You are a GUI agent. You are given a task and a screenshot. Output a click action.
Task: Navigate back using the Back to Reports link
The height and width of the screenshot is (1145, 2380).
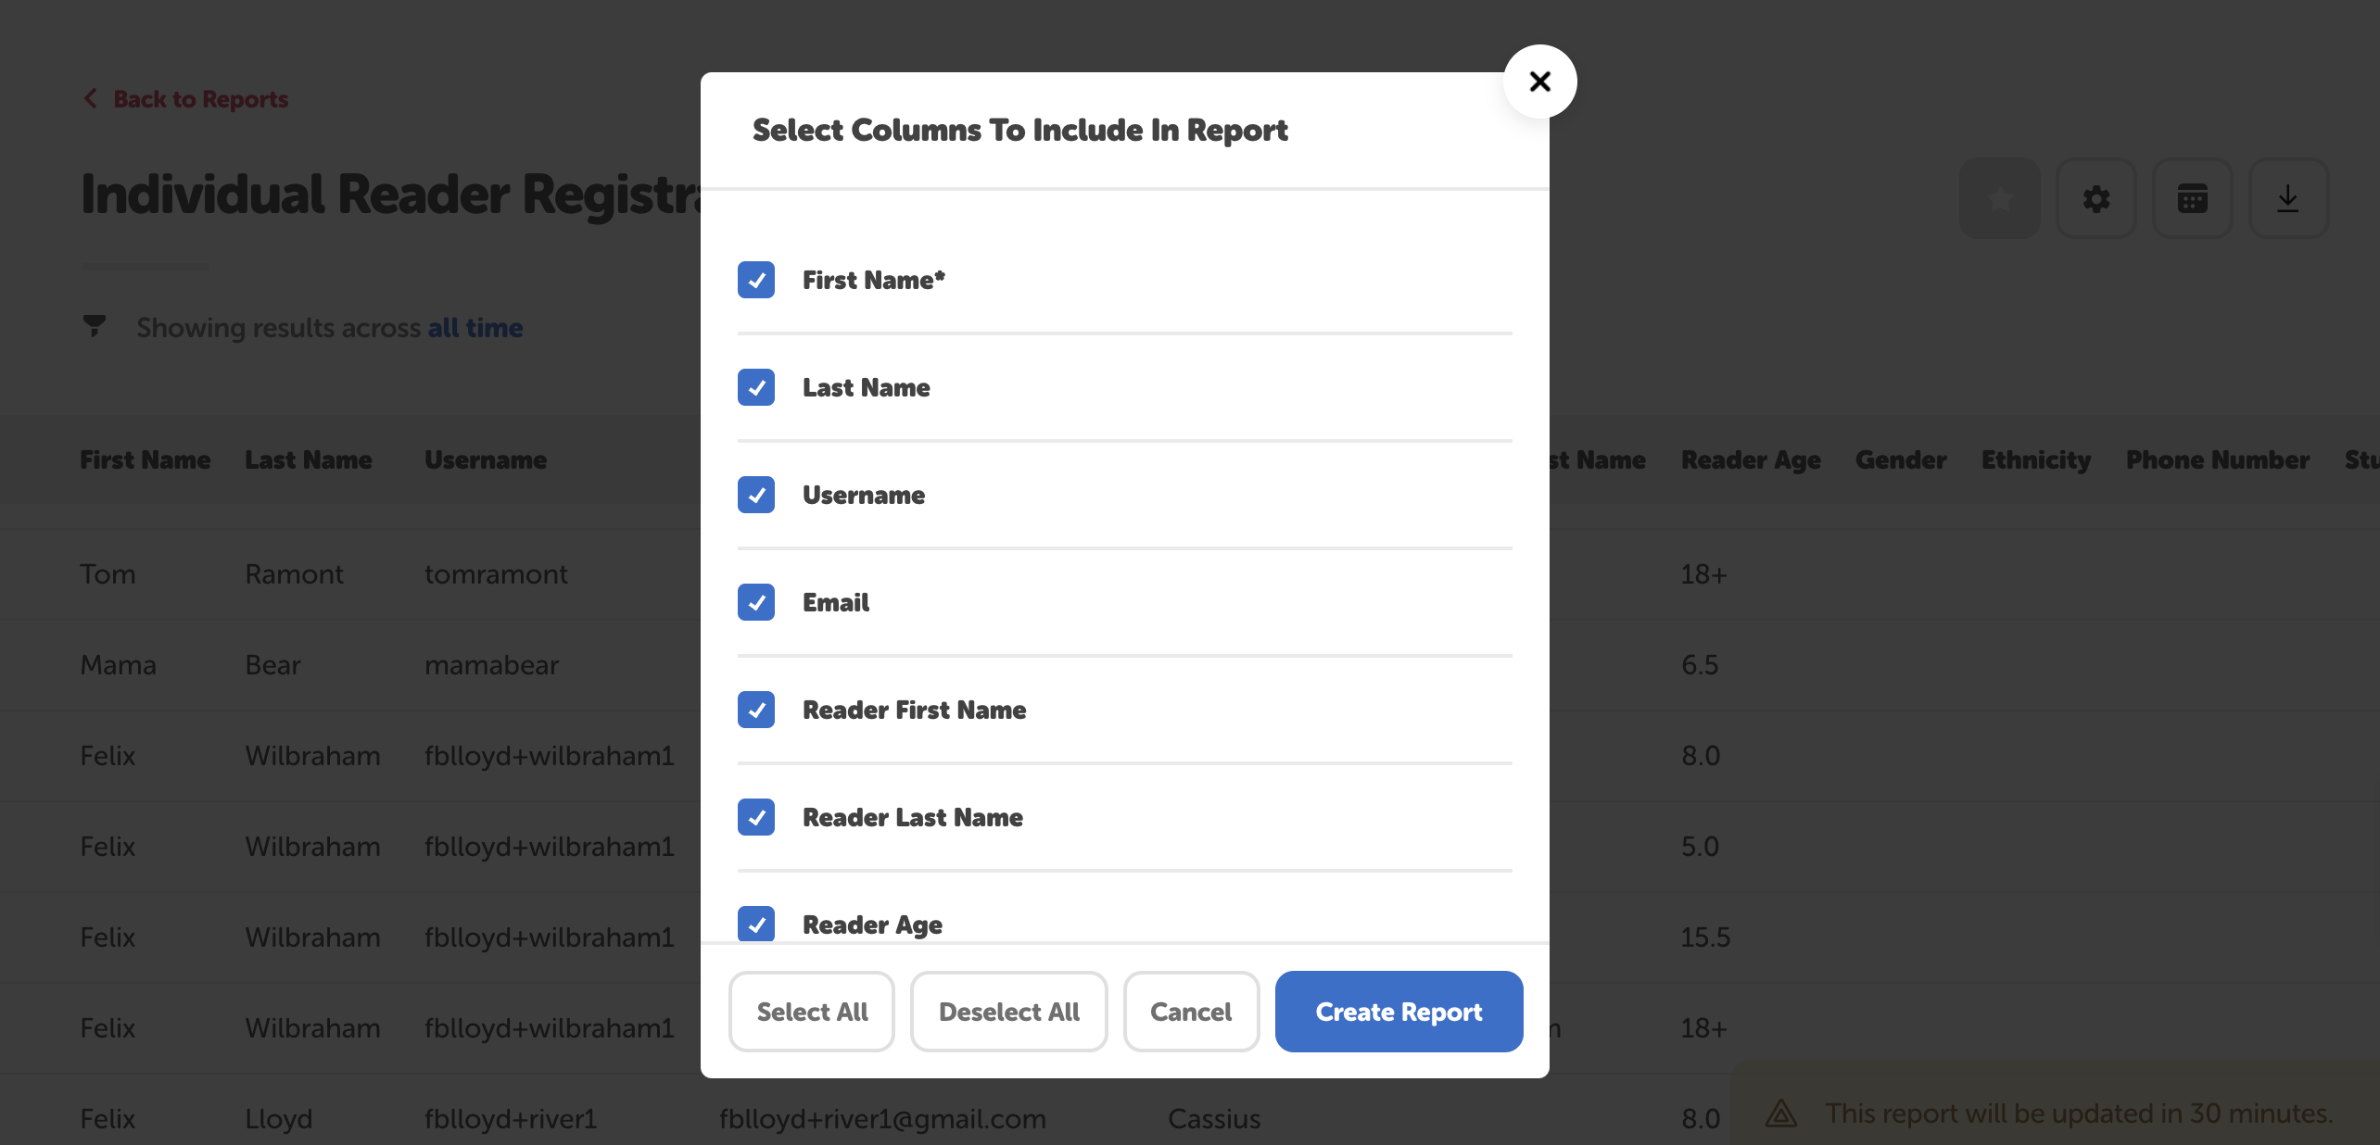pyautogui.click(x=200, y=98)
